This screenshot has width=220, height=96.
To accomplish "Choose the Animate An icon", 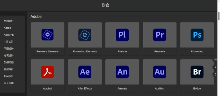I will (122, 72).
